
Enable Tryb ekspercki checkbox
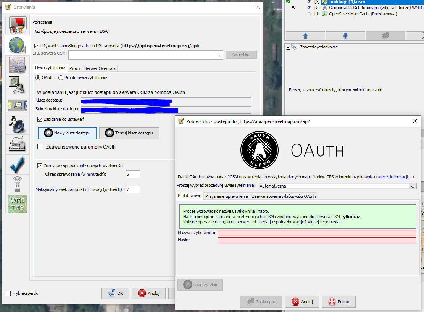8,293
